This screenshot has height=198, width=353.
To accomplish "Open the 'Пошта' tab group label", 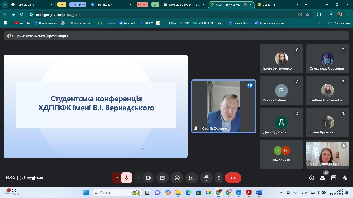I will point(142,5).
